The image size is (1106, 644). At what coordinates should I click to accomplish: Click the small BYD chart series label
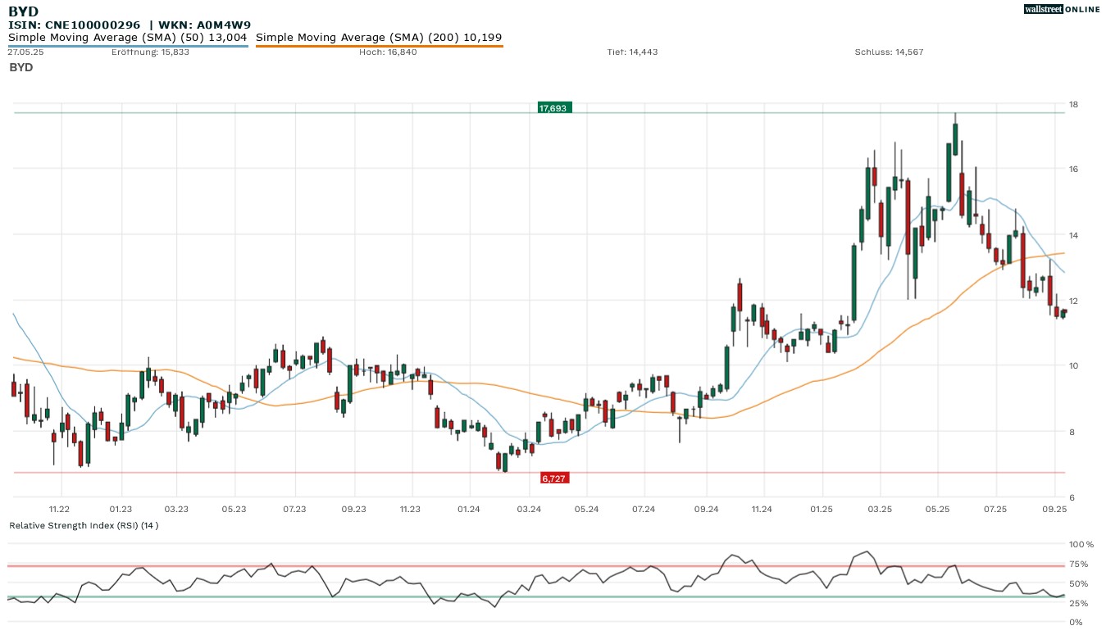[x=21, y=67]
